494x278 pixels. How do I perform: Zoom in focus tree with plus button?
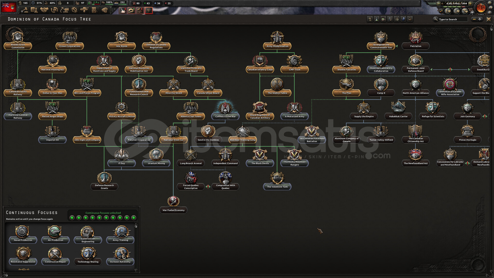pyautogui.click(x=480, y=19)
